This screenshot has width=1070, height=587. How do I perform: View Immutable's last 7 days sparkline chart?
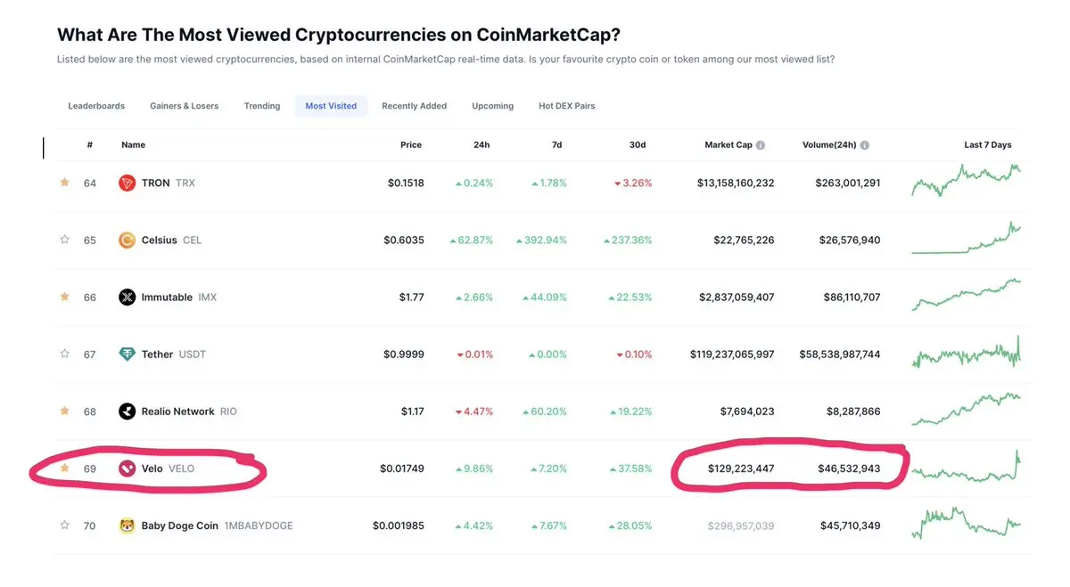(967, 295)
